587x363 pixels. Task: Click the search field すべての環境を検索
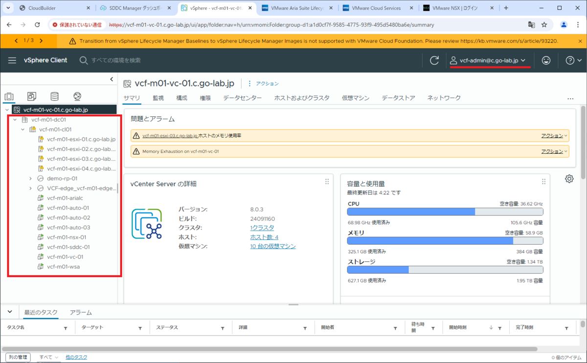point(116,60)
